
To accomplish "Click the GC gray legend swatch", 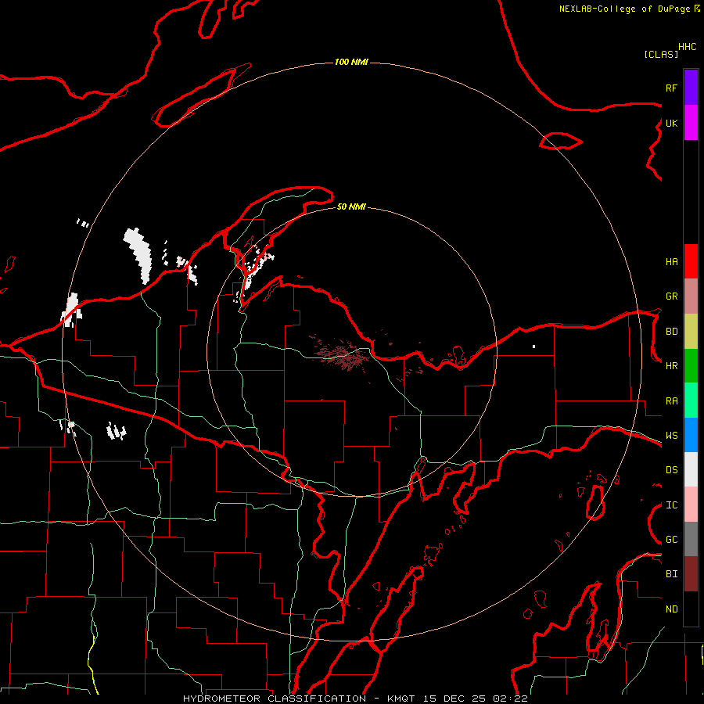I will click(691, 539).
